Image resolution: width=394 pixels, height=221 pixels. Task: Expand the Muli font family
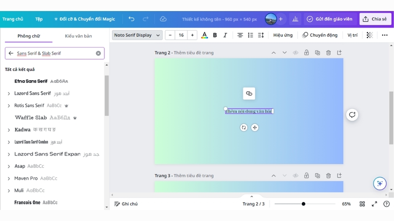click(x=9, y=191)
